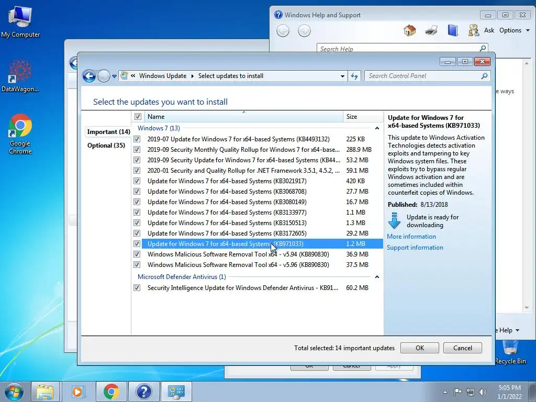Open the address bar history dropdown

point(342,76)
